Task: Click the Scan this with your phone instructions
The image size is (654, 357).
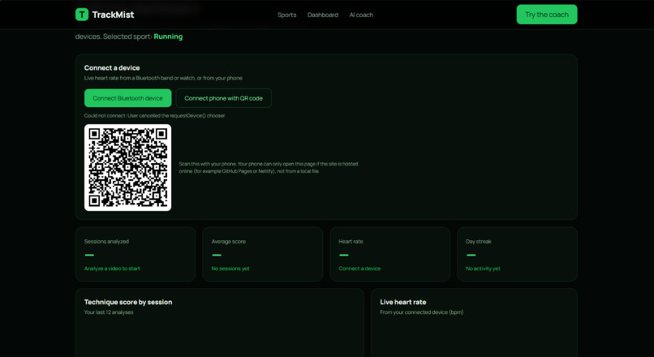Action: pyautogui.click(x=269, y=167)
